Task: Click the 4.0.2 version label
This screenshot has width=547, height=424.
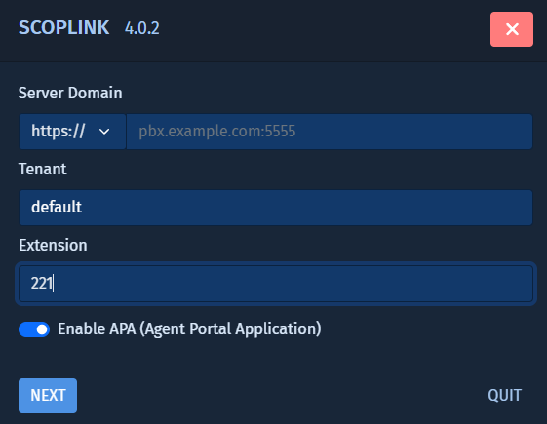Action: [x=142, y=28]
